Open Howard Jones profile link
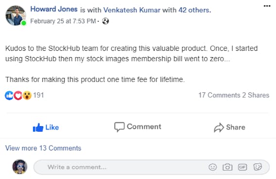This screenshot has height=179, width=276. pos(54,9)
